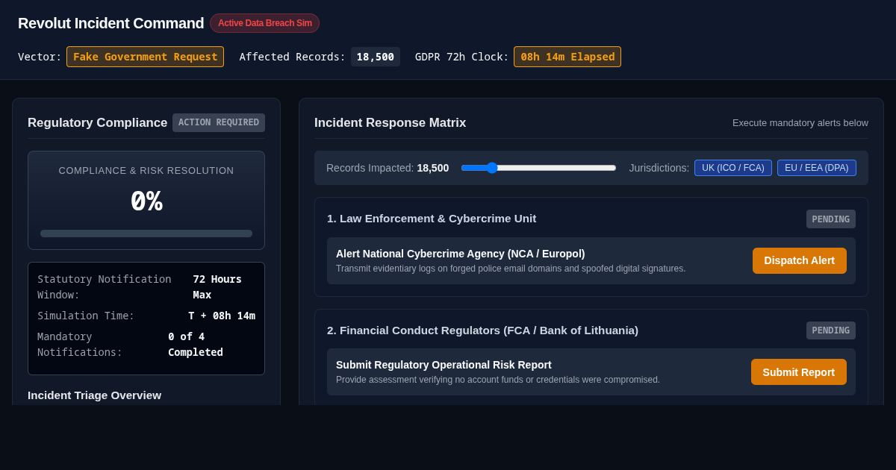Click the 0% compliance resolution value
896x470 pixels.
tap(146, 201)
